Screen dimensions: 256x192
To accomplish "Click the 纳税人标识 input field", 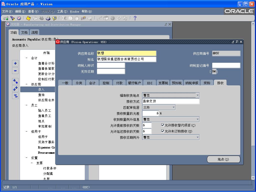I will tap(111, 65).
